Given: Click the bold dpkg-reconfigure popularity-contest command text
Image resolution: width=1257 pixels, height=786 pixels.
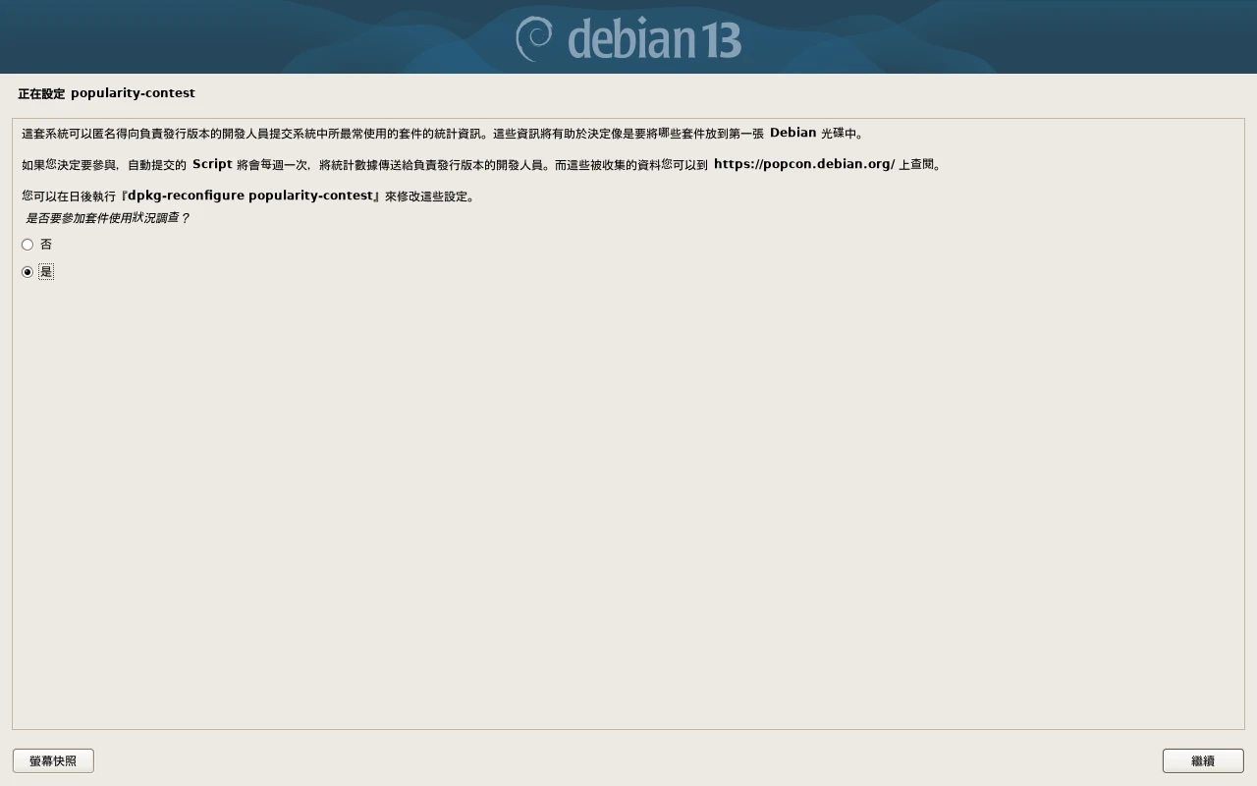Looking at the screenshot, I should coord(250,196).
